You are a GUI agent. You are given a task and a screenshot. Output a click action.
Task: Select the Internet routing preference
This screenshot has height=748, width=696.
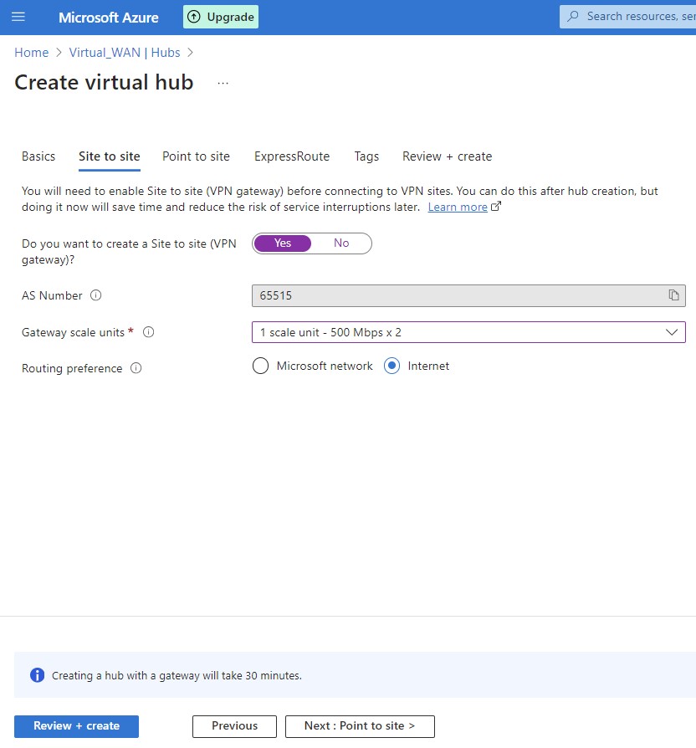pos(391,366)
